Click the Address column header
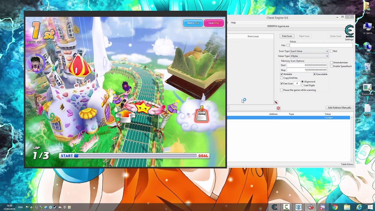 [x=273, y=114]
